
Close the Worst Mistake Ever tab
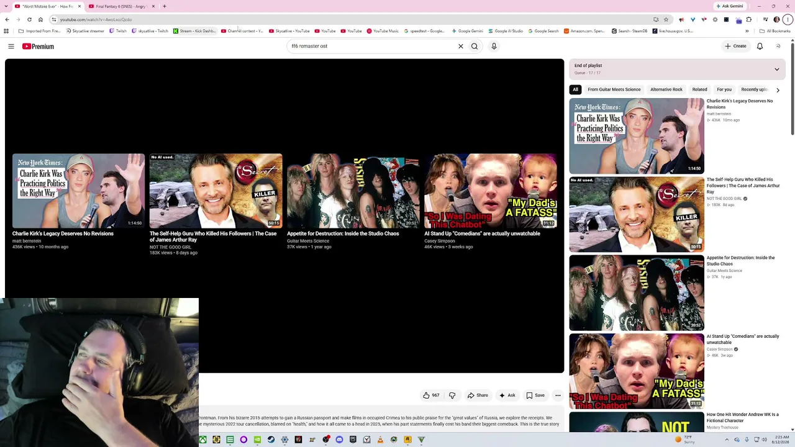(79, 6)
